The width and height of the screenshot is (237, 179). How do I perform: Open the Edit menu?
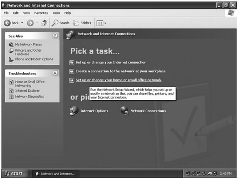click(x=16, y=13)
